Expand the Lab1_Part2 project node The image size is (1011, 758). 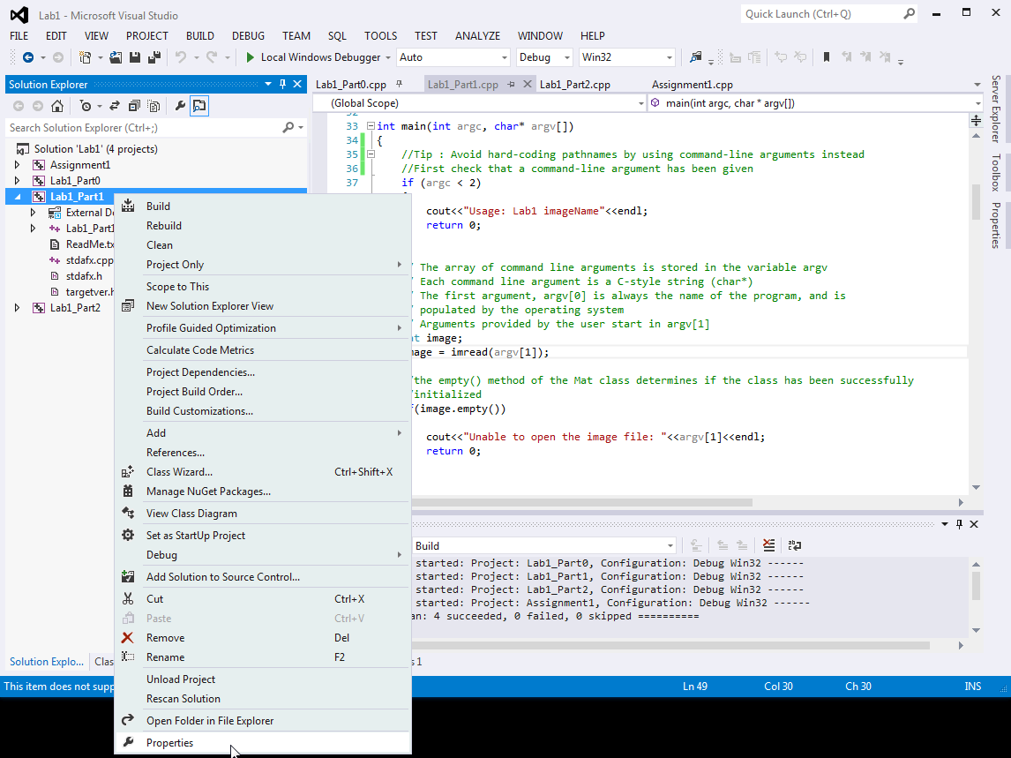(16, 308)
